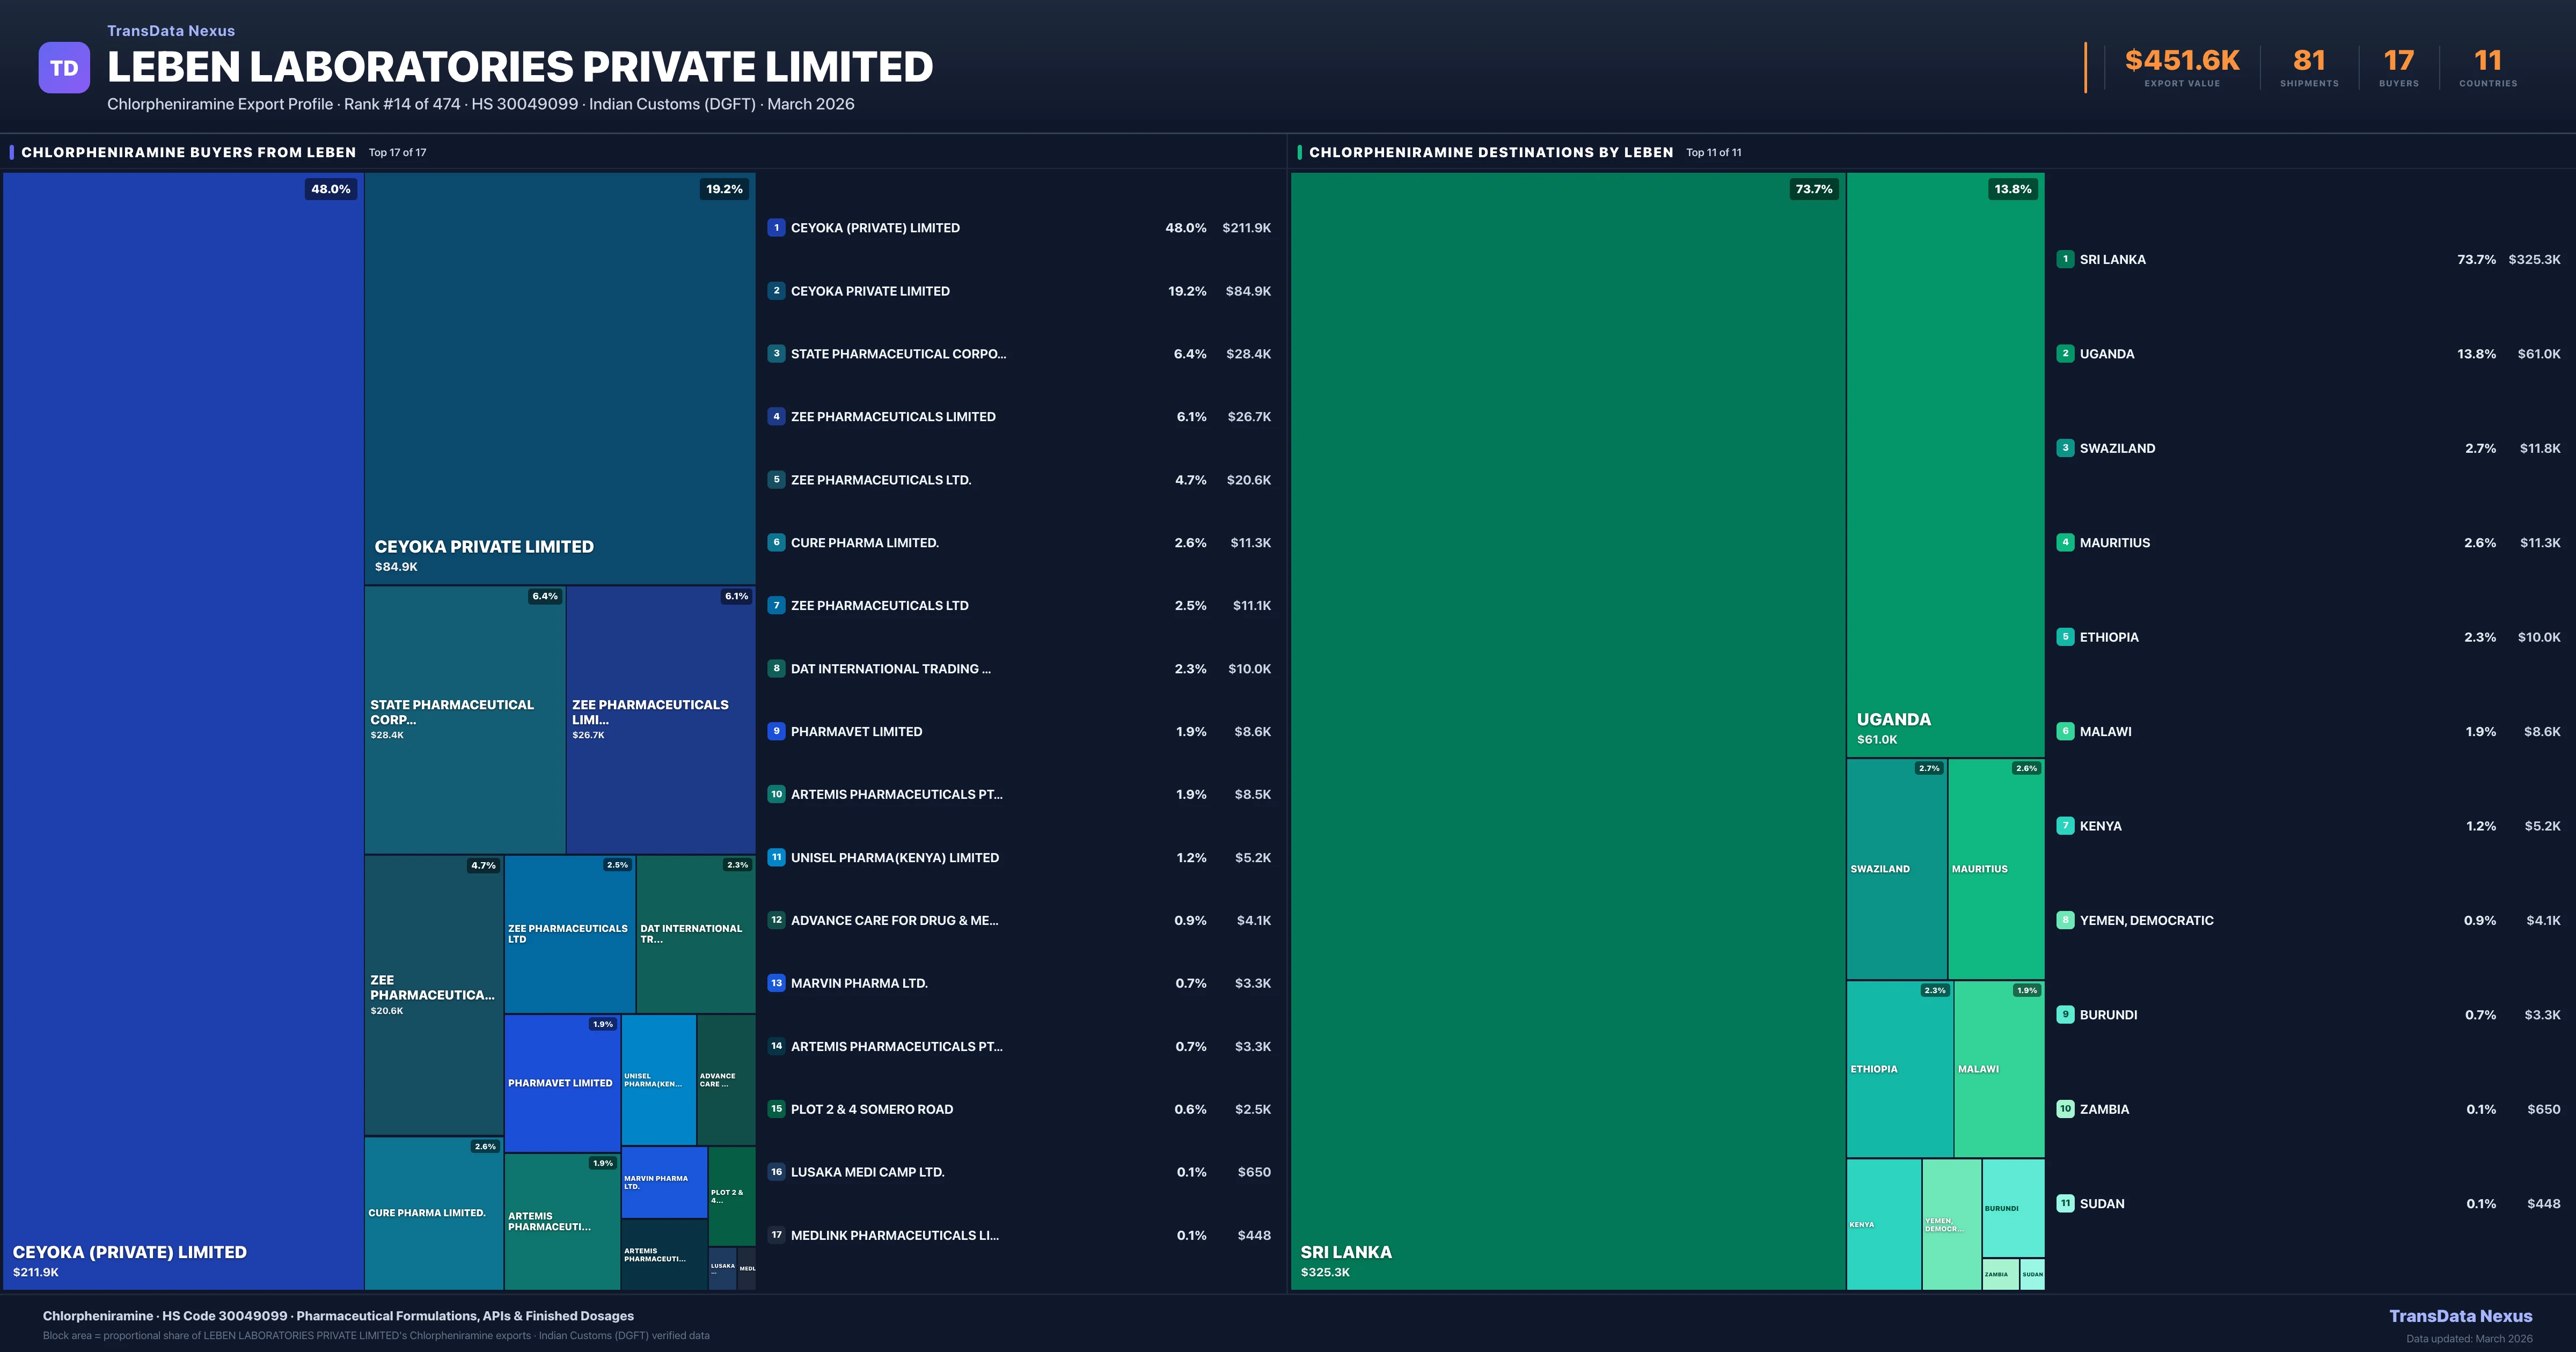Open Zee Pharmaceuticals Limited list entry
Image resolution: width=2576 pixels, height=1352 pixels.
893,417
